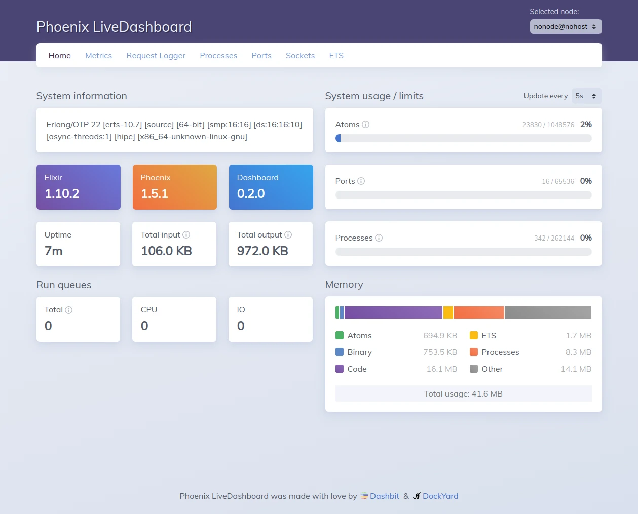Open the Update every interval dropdown

pyautogui.click(x=586, y=96)
